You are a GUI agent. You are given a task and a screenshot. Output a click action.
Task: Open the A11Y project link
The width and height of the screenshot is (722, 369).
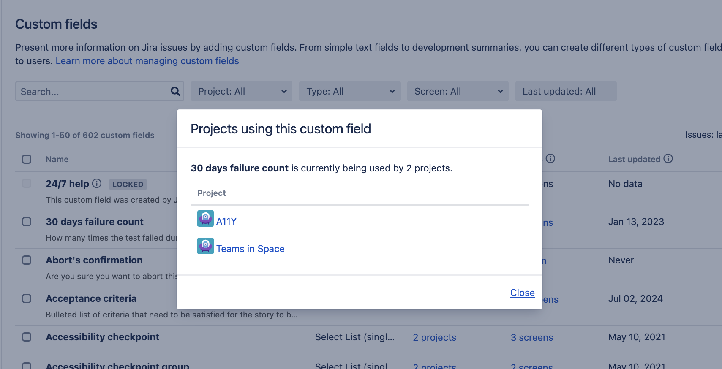[226, 221]
